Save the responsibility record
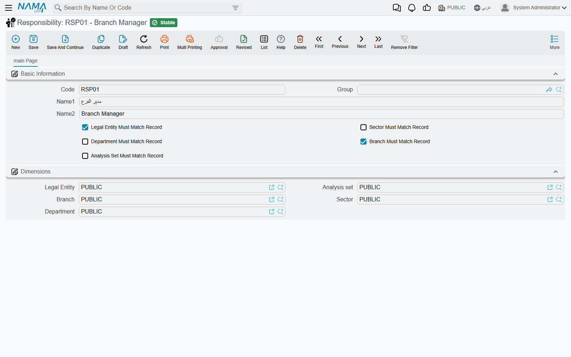 tap(34, 42)
